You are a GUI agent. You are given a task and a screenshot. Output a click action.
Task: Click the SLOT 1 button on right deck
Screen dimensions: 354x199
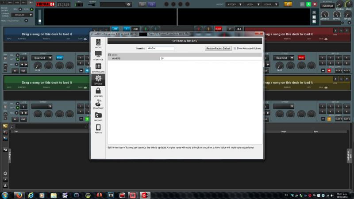pyautogui.click(x=339, y=71)
